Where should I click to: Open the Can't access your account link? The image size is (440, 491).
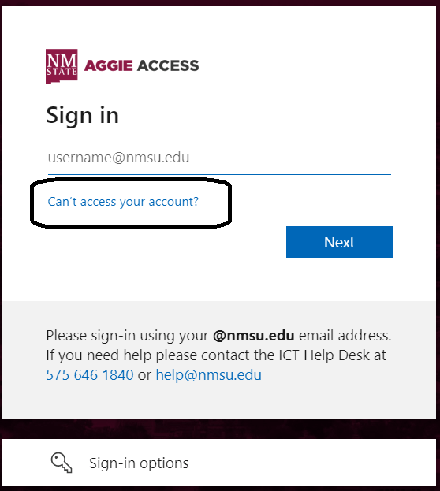tap(123, 202)
